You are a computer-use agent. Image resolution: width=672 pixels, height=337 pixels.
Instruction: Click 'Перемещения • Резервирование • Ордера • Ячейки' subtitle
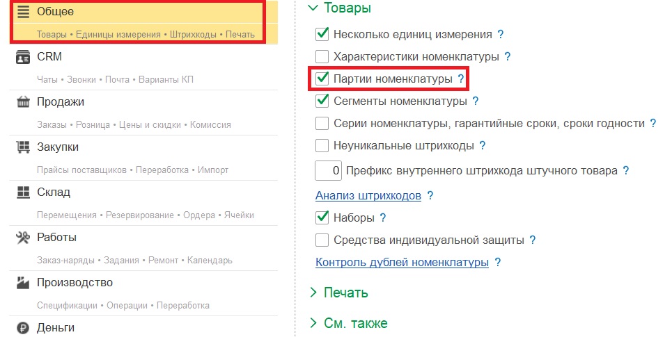pos(146,215)
